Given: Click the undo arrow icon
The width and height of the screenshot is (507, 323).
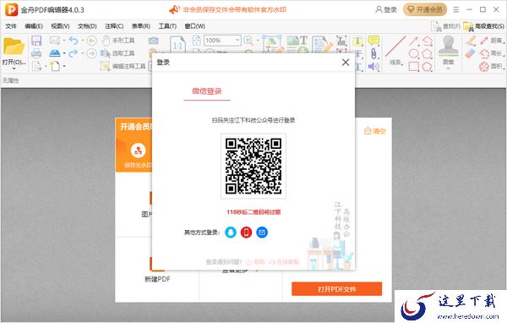Looking at the screenshot, I should tap(74, 41).
